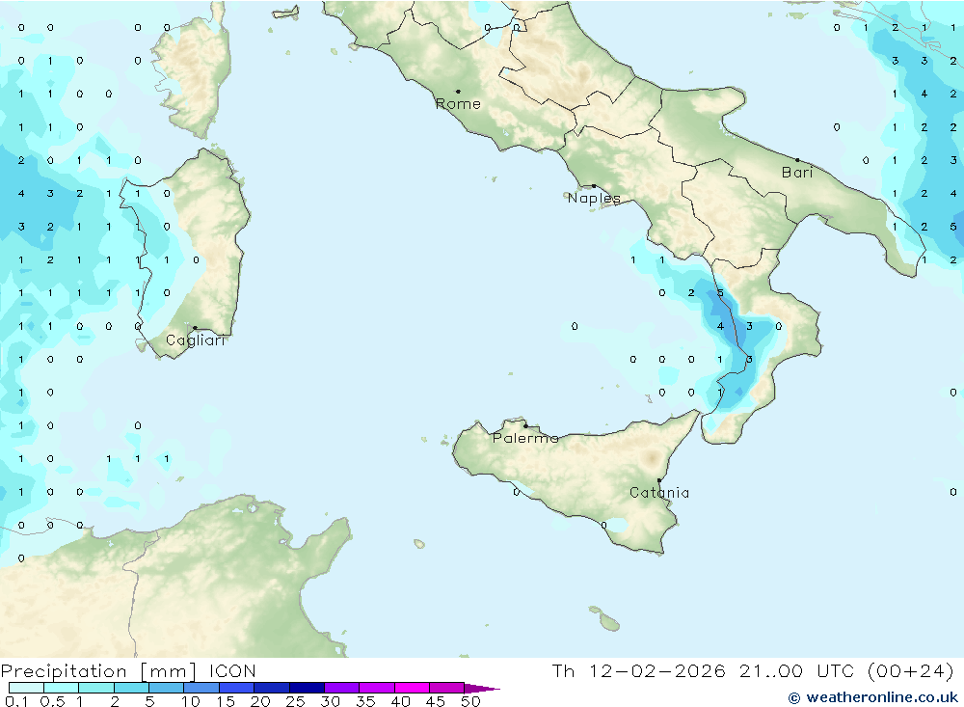
Task: Pick the 0.5 to 1 mm legend swatch
Action: tap(61, 688)
